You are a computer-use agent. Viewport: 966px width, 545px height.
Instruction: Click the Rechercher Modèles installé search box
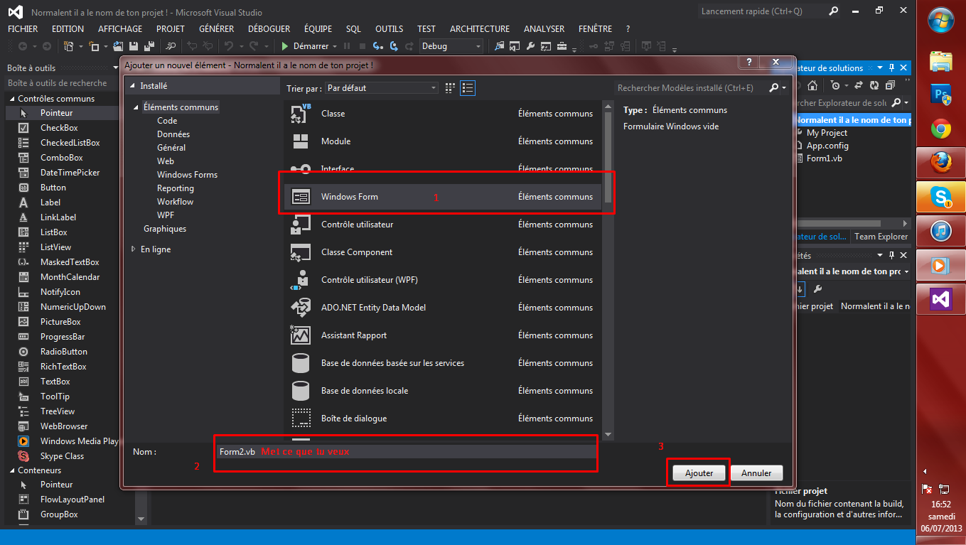coord(691,88)
